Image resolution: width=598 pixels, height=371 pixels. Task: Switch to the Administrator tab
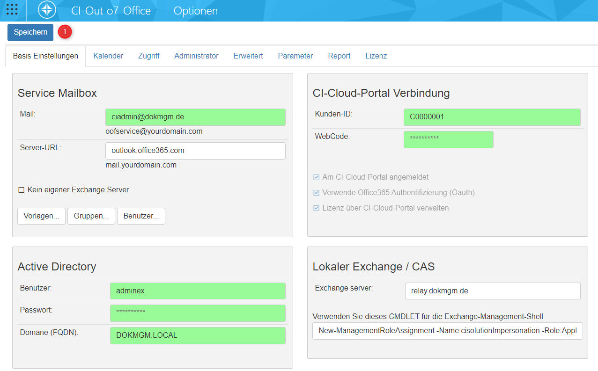pos(196,56)
